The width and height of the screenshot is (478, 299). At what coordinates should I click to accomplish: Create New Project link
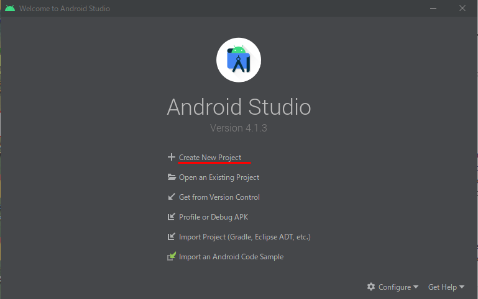click(x=210, y=158)
